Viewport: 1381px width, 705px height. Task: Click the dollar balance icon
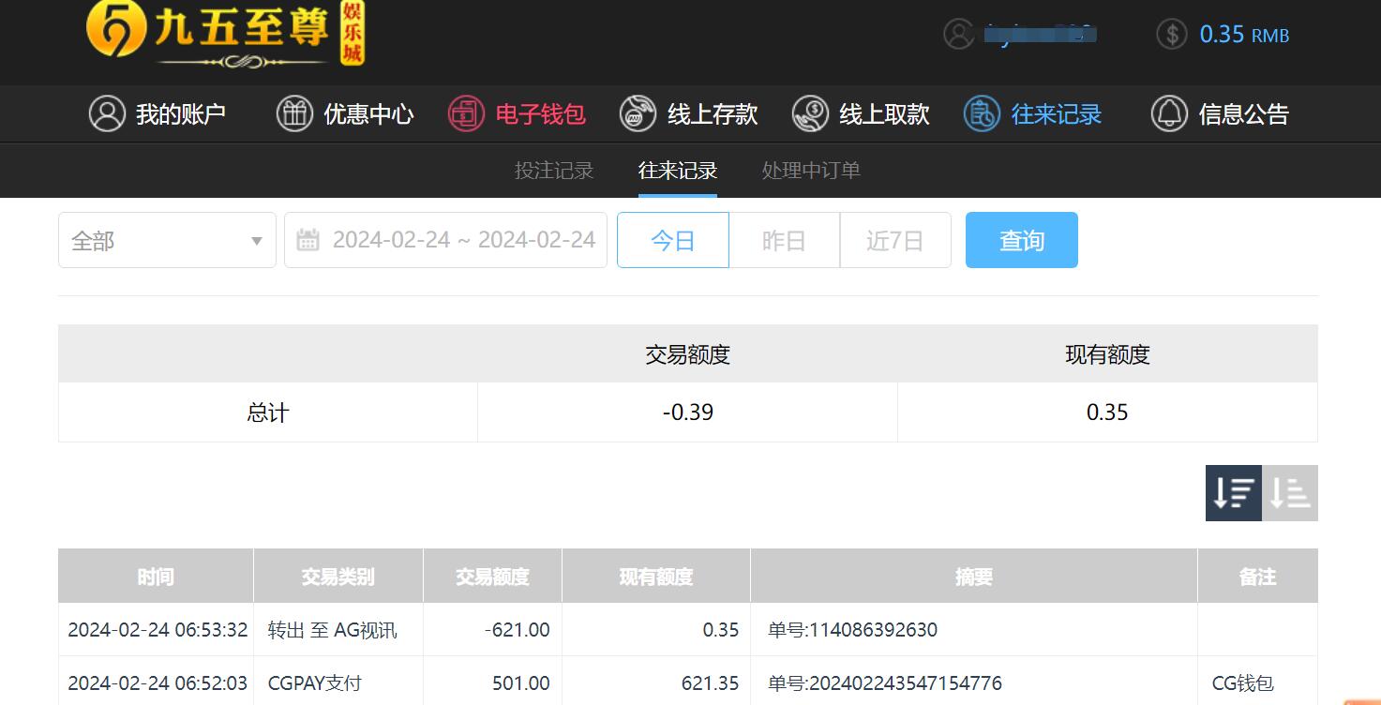point(1172,35)
